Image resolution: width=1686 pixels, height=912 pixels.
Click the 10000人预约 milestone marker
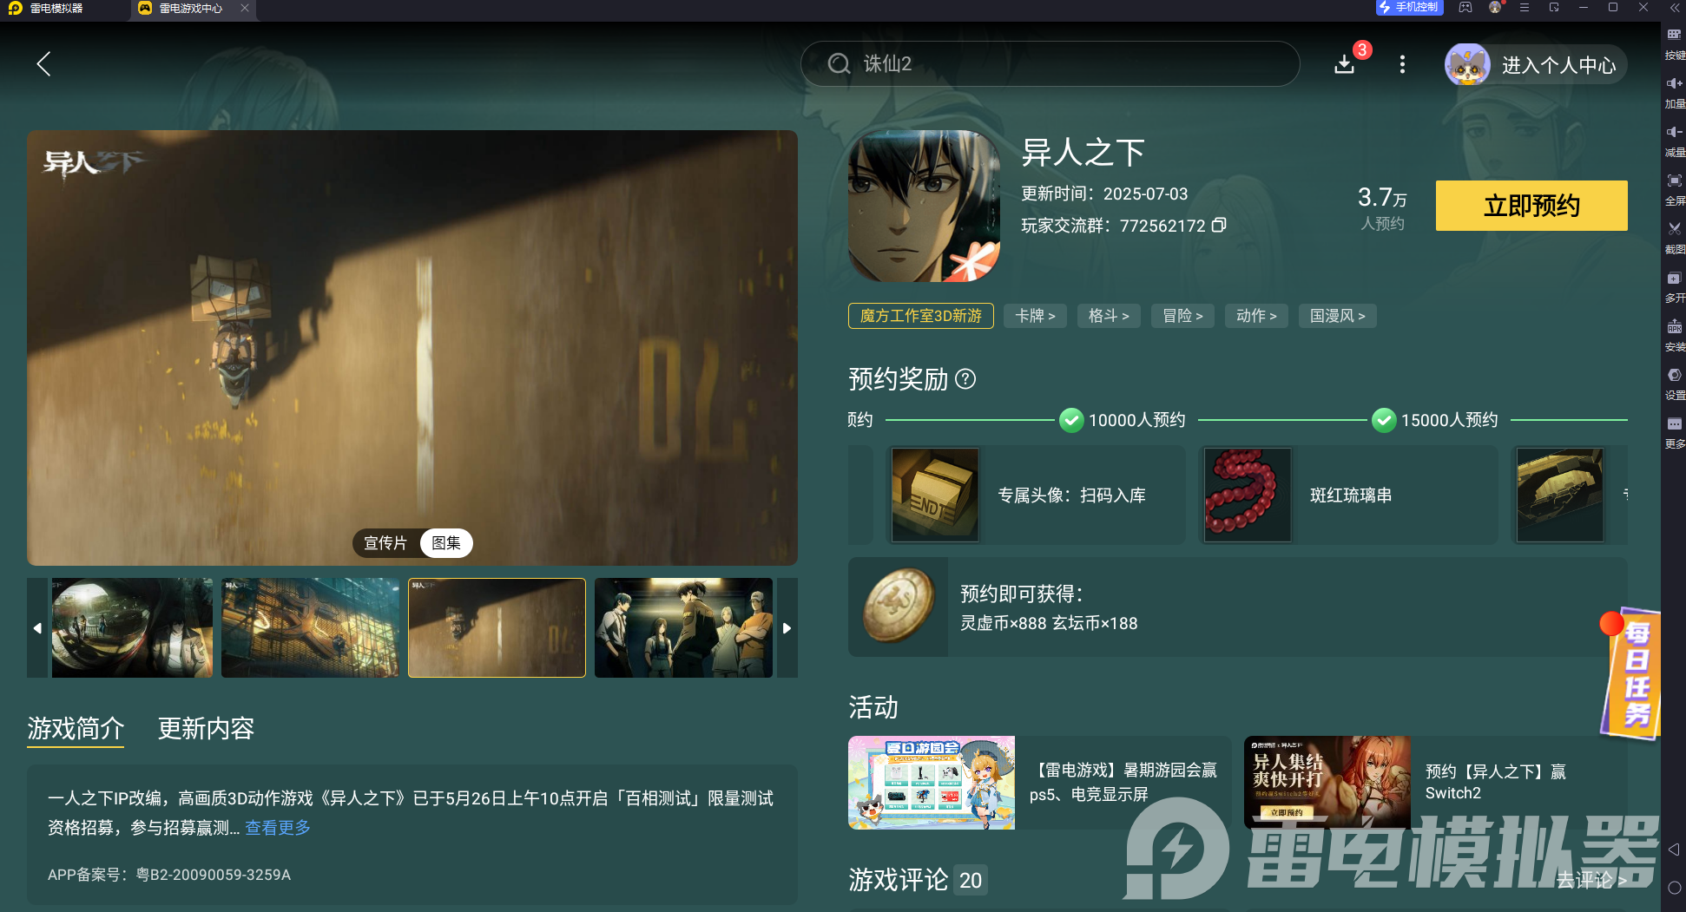click(x=1123, y=420)
